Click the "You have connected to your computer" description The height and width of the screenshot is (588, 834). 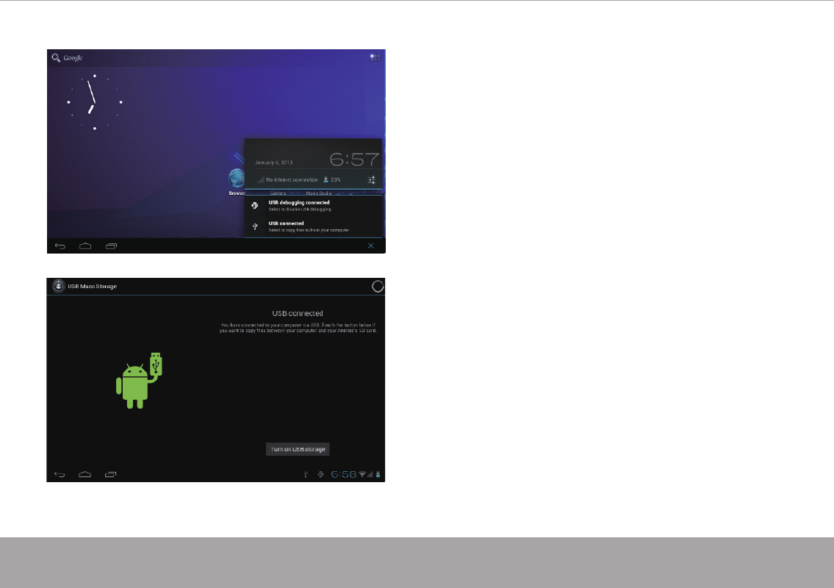298,328
